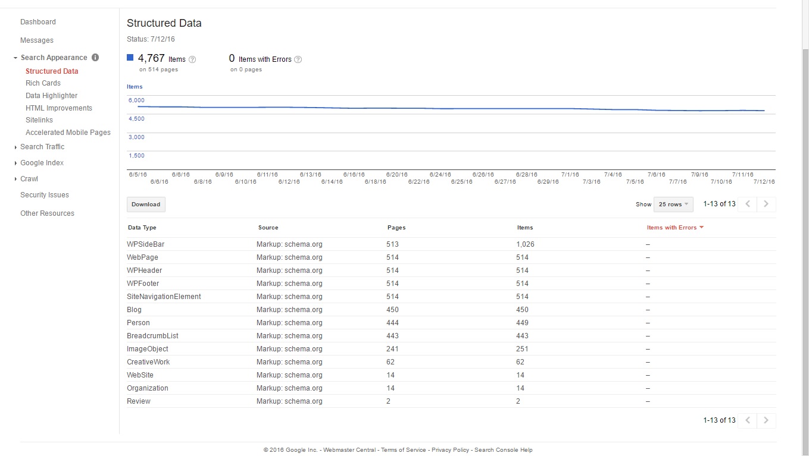809x456 pixels.
Task: Click the help icon next to Items
Action: click(192, 59)
